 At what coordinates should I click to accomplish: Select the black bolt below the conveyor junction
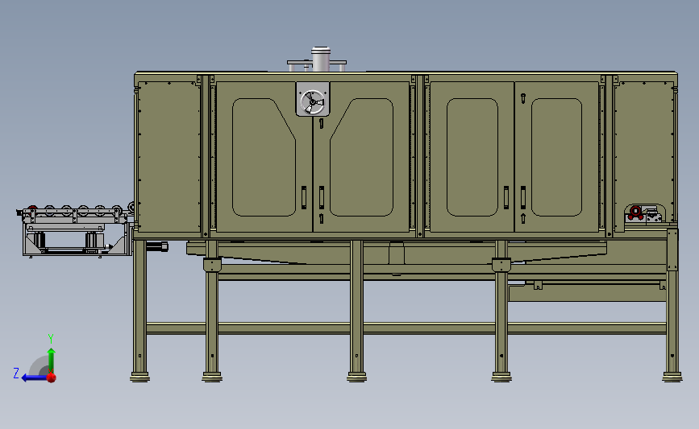pyautogui.click(x=157, y=246)
